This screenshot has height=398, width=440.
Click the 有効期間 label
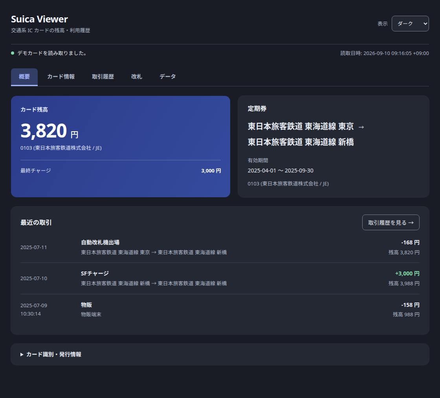(x=258, y=160)
